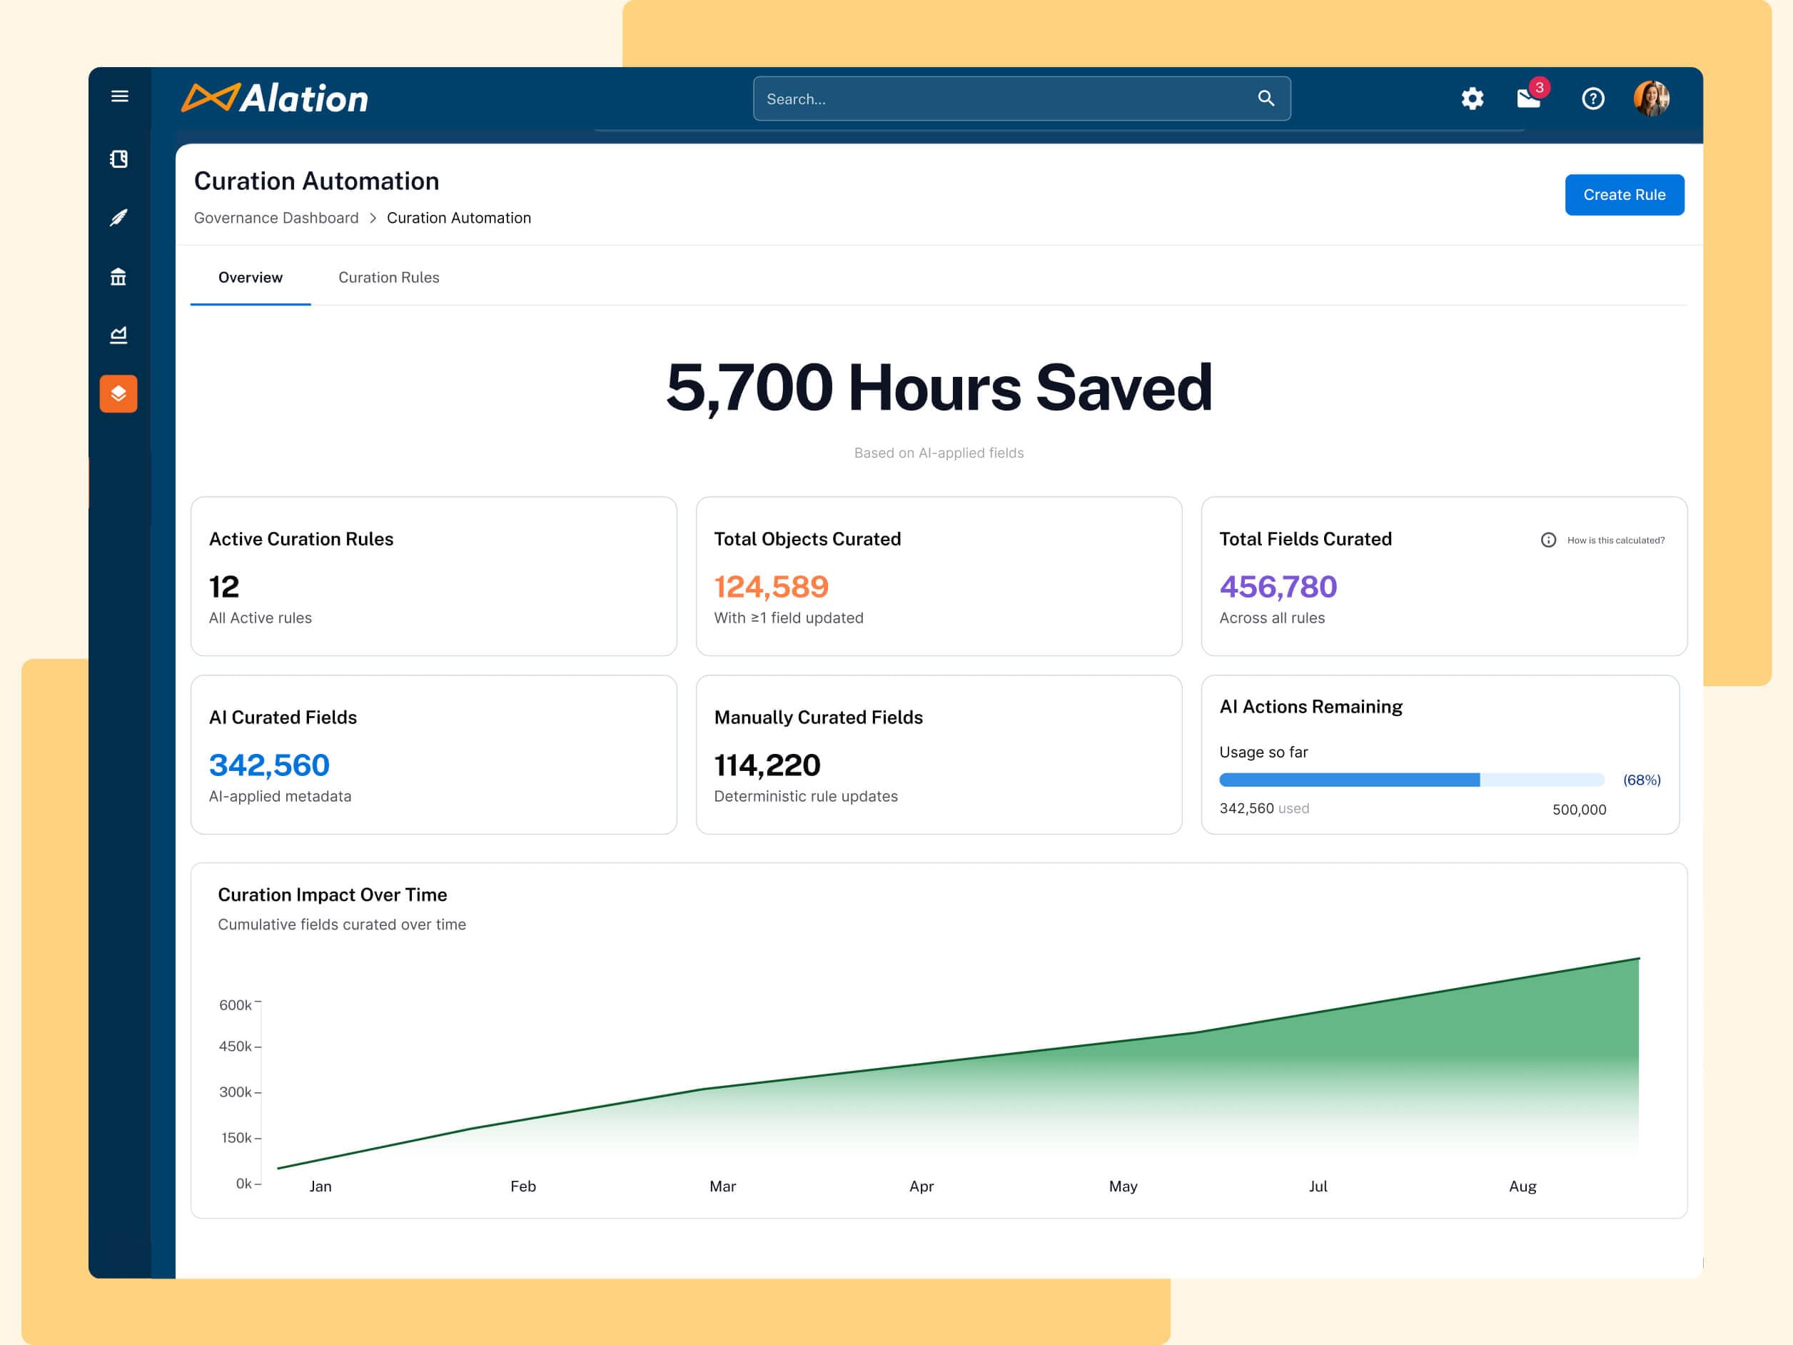Open the governance bank icon in sidebar

(x=118, y=276)
